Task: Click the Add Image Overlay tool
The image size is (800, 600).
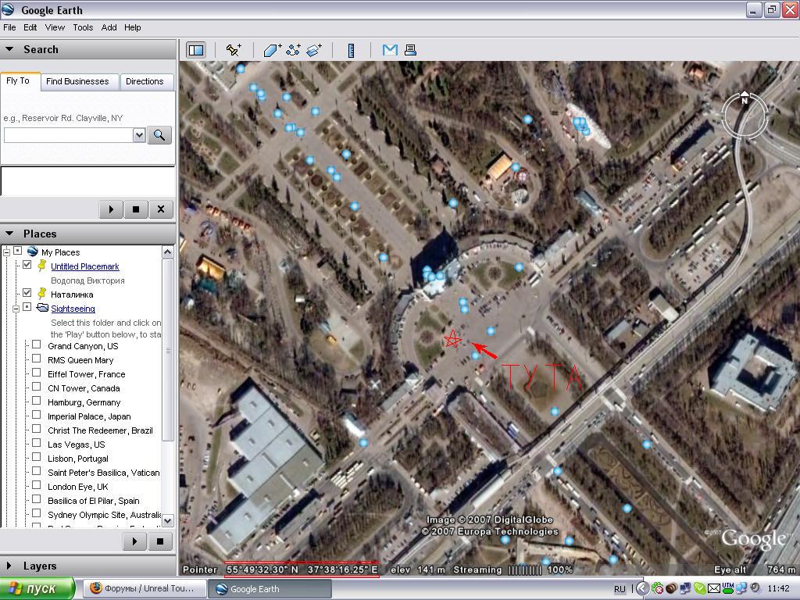Action: pyautogui.click(x=314, y=50)
